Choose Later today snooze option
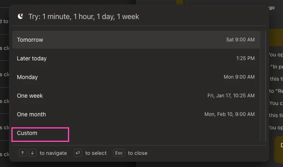The width and height of the screenshot is (283, 167). coord(136,58)
